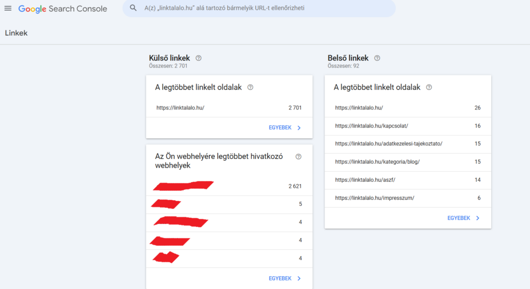Viewport: 530px width, 289px height.
Task: Click the Az Ön webhelyére legtöbbet hivatkozó webhelyek title
Action: click(219, 161)
